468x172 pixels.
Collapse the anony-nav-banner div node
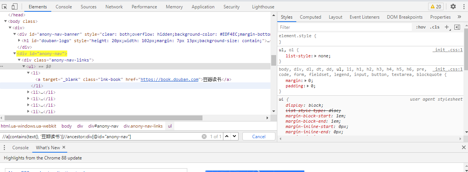(x=14, y=35)
